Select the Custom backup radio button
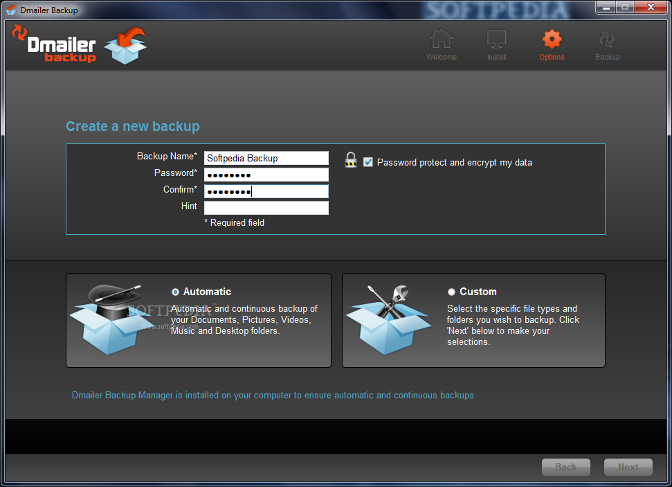 tap(451, 292)
